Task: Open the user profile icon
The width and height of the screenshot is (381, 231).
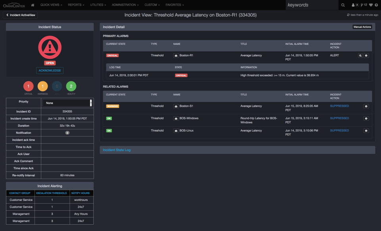Action: pos(353,5)
